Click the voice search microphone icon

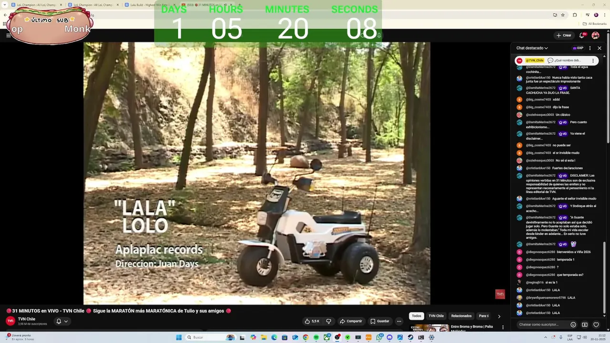point(379,35)
